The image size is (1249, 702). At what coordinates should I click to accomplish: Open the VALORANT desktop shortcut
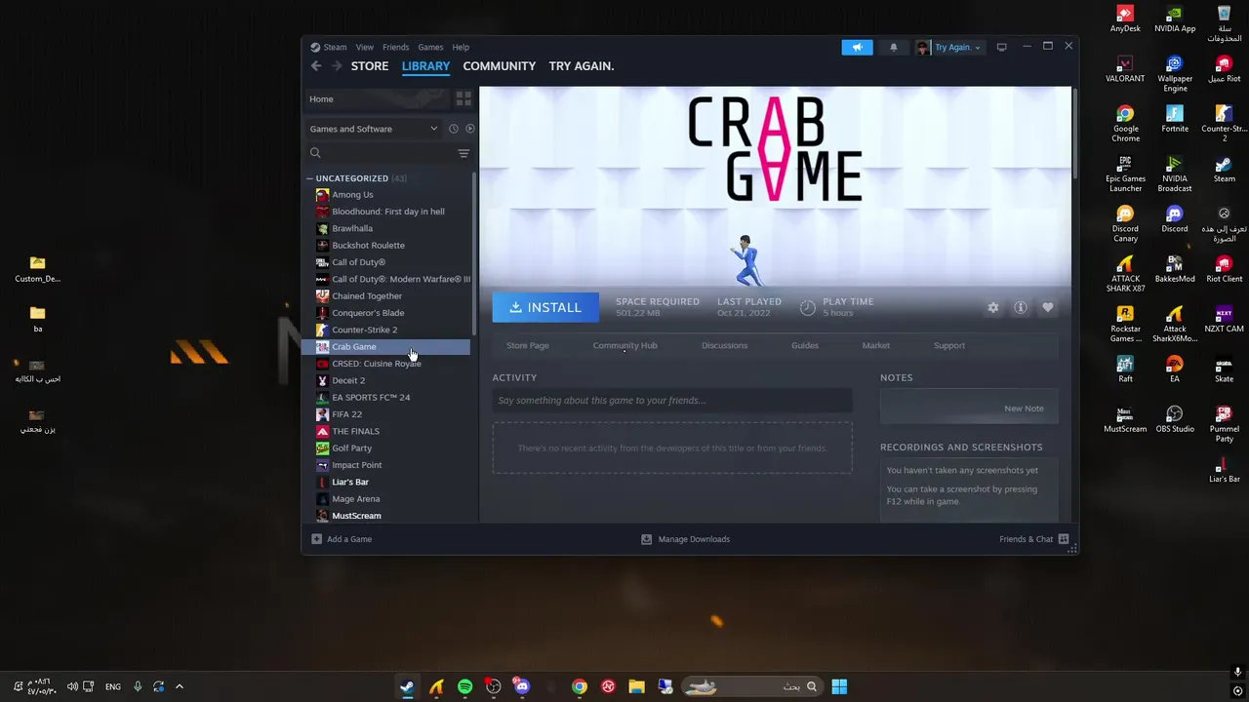coord(1125,68)
